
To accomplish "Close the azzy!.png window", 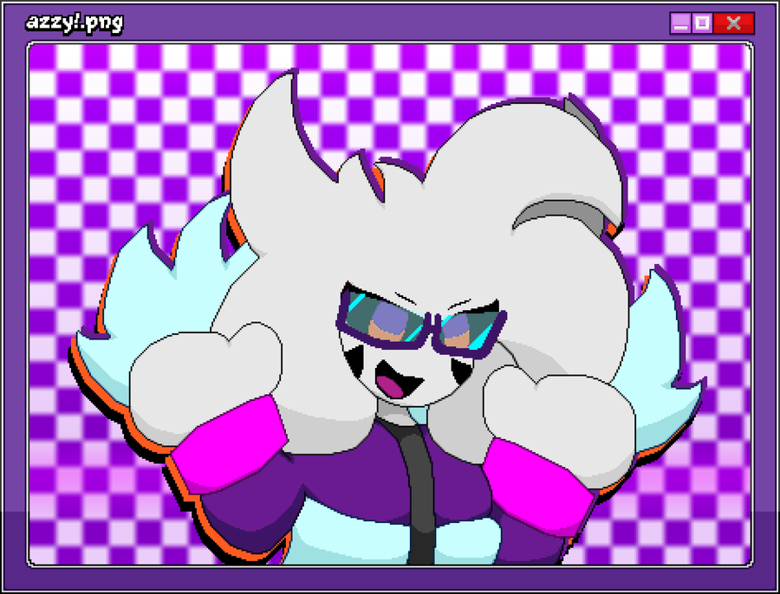I will 734,23.
